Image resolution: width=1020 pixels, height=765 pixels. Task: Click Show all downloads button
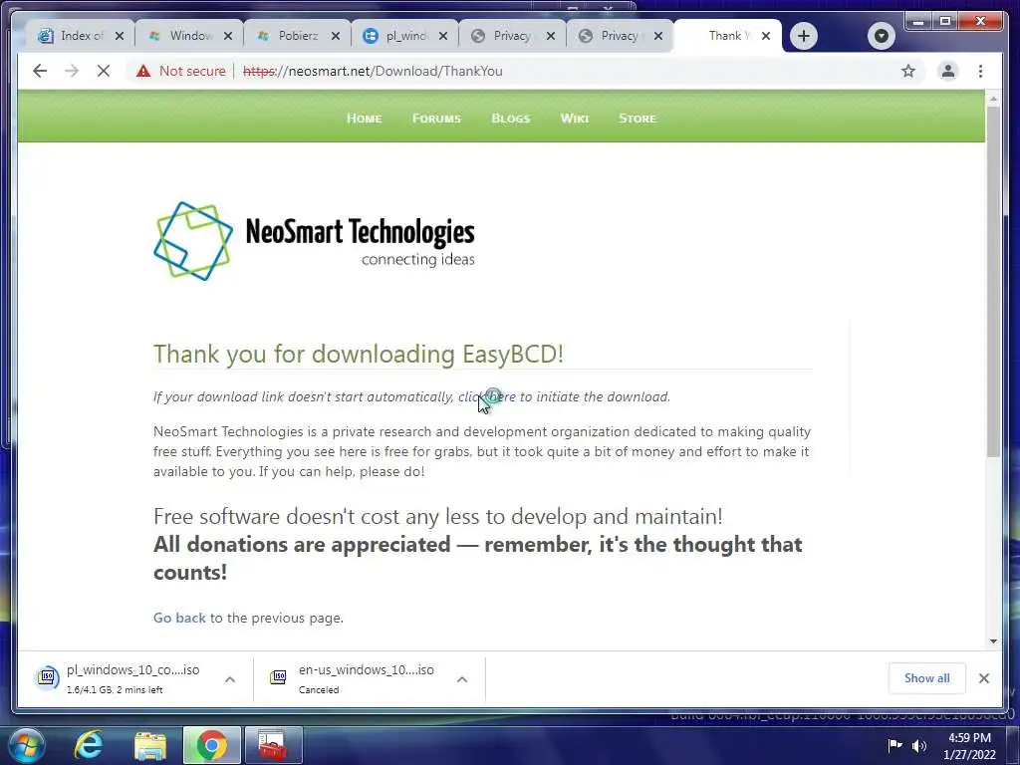click(x=927, y=678)
